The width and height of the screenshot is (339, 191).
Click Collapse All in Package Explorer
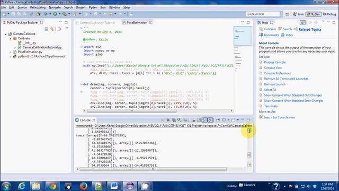point(46,29)
